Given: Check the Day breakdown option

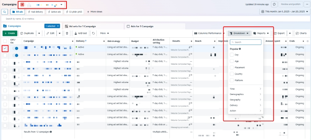Looking at the screenshot, I should coord(231,55).
